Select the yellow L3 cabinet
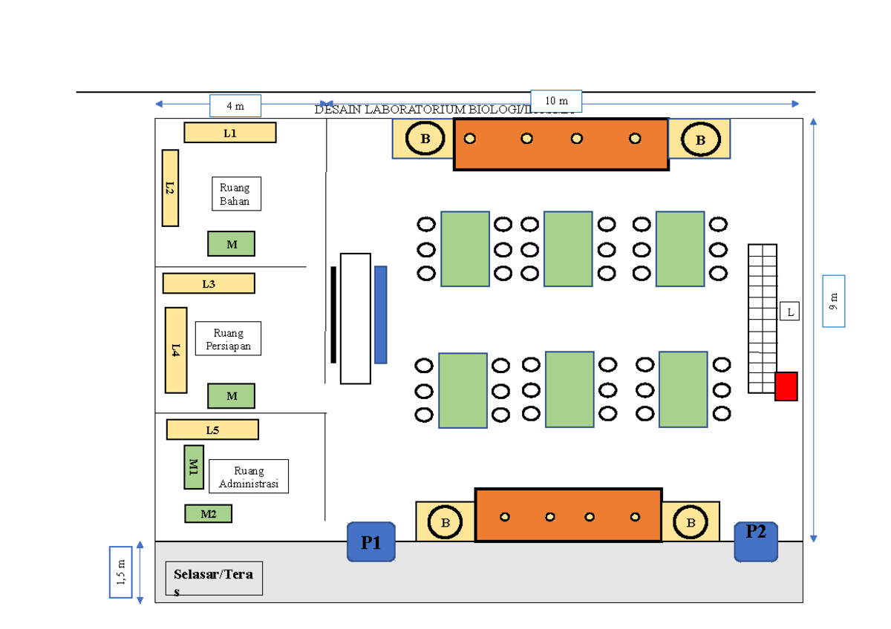The image size is (891, 629). (209, 283)
